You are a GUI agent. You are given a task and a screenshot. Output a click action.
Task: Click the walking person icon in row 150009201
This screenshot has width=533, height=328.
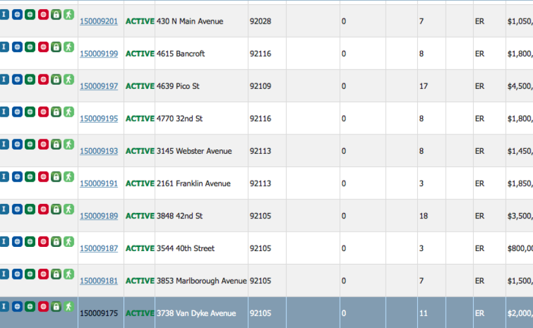tap(68, 15)
